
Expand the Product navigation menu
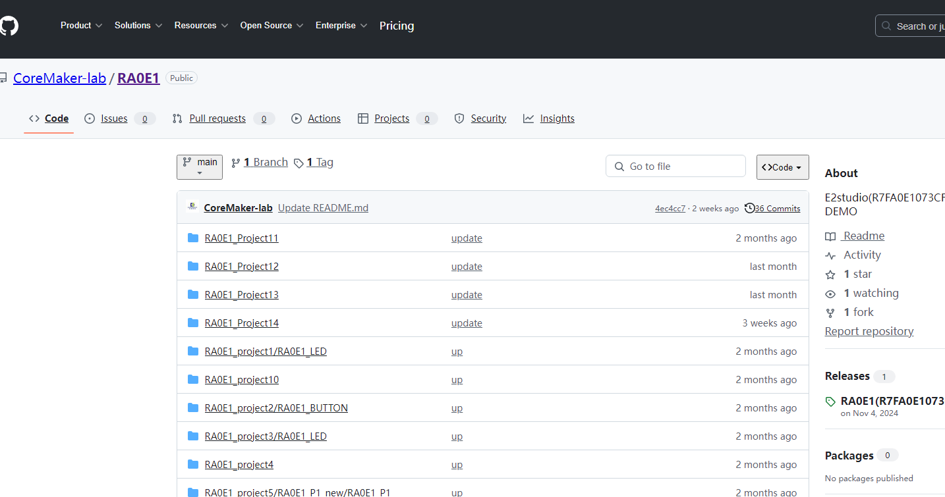(81, 26)
